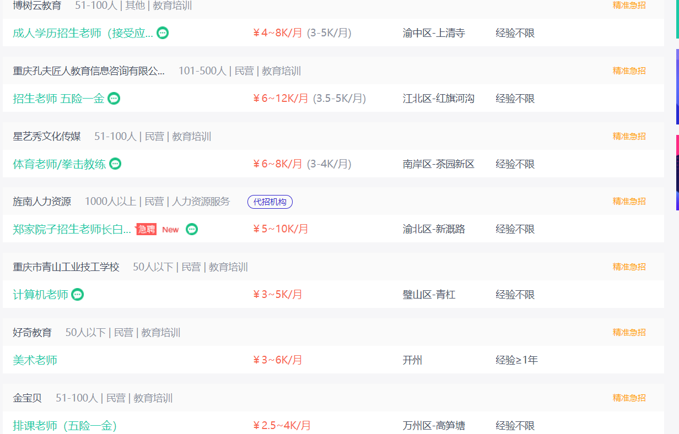
Task: Click the red 急聘 badge
Action: (x=146, y=229)
